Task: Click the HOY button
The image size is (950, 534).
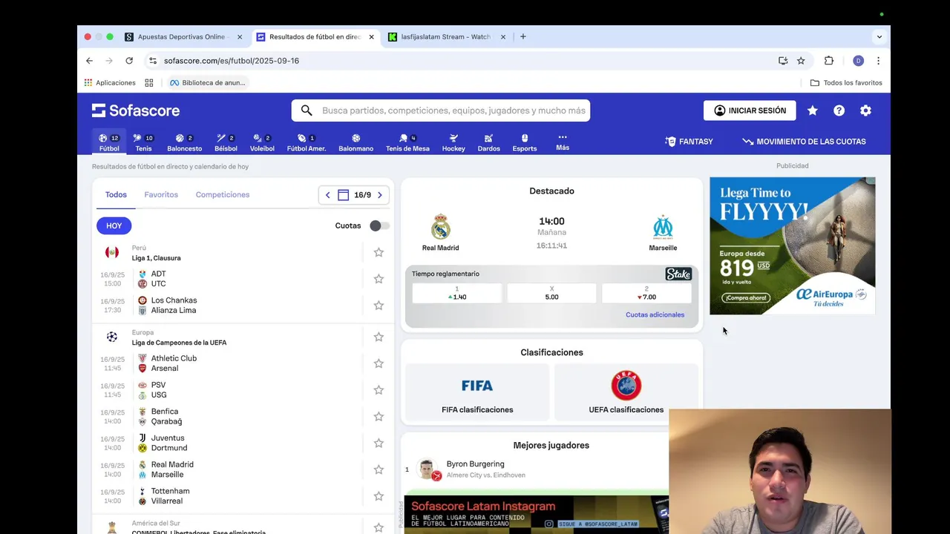Action: (x=114, y=225)
